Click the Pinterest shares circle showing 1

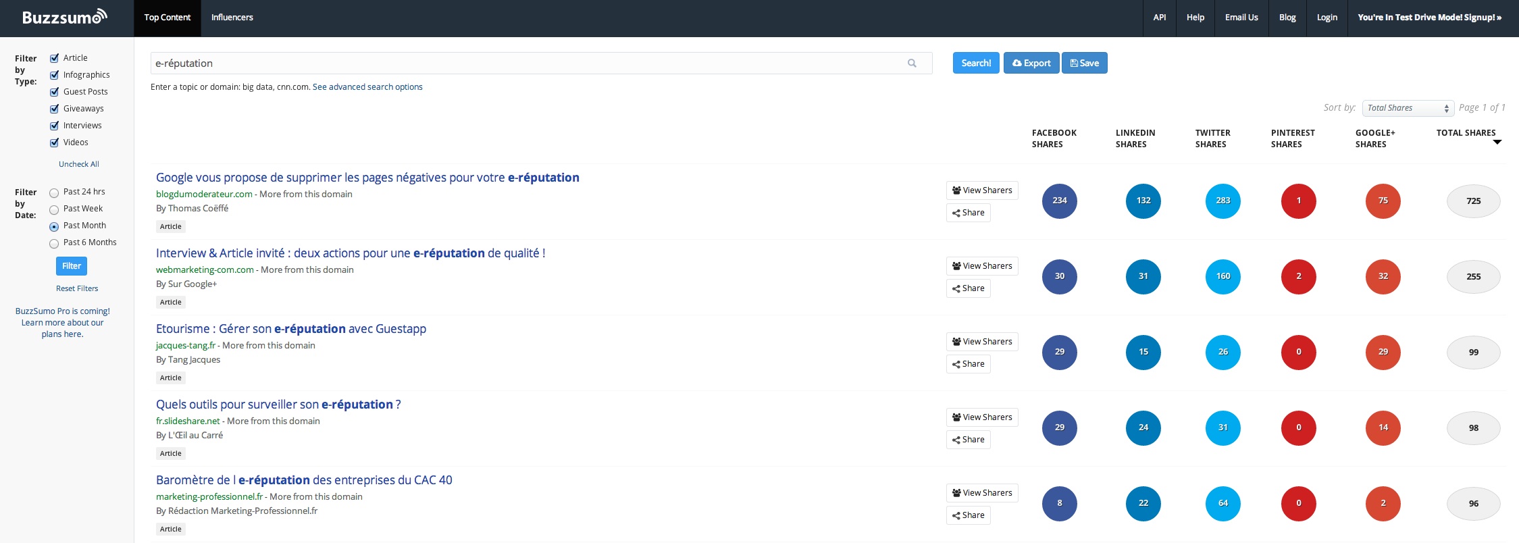pyautogui.click(x=1299, y=201)
